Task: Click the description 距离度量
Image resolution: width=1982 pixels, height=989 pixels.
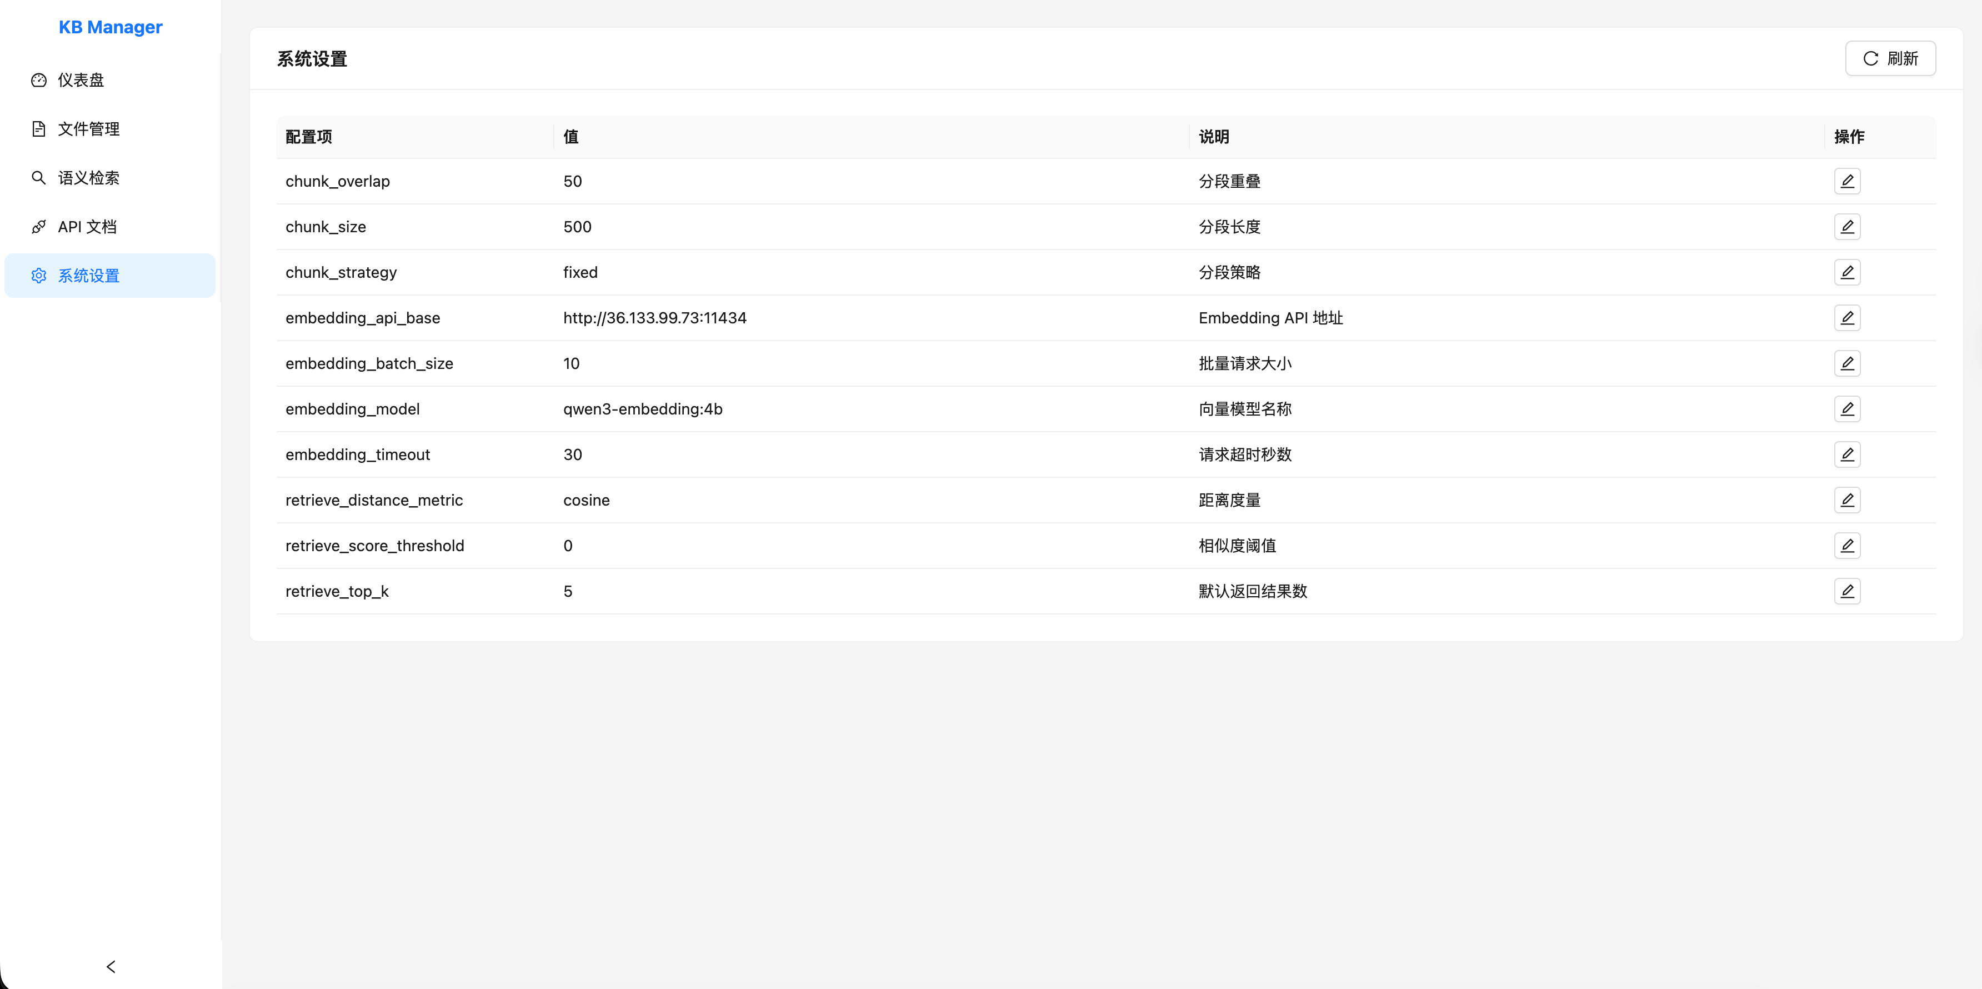Action: click(1229, 500)
